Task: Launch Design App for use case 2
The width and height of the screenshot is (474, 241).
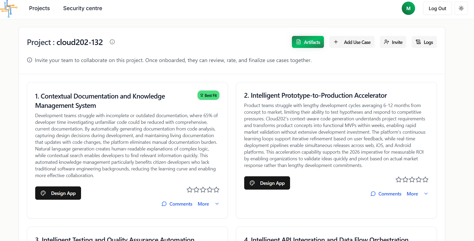Action: pos(267,183)
